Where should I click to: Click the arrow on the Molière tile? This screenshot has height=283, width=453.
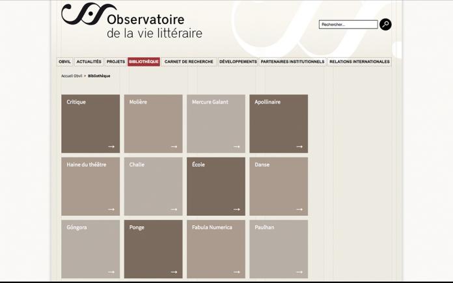174,146
